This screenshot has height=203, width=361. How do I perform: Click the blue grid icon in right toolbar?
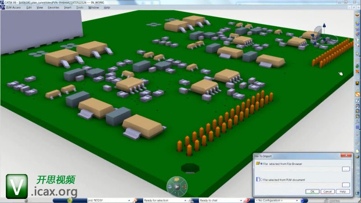[357, 127]
